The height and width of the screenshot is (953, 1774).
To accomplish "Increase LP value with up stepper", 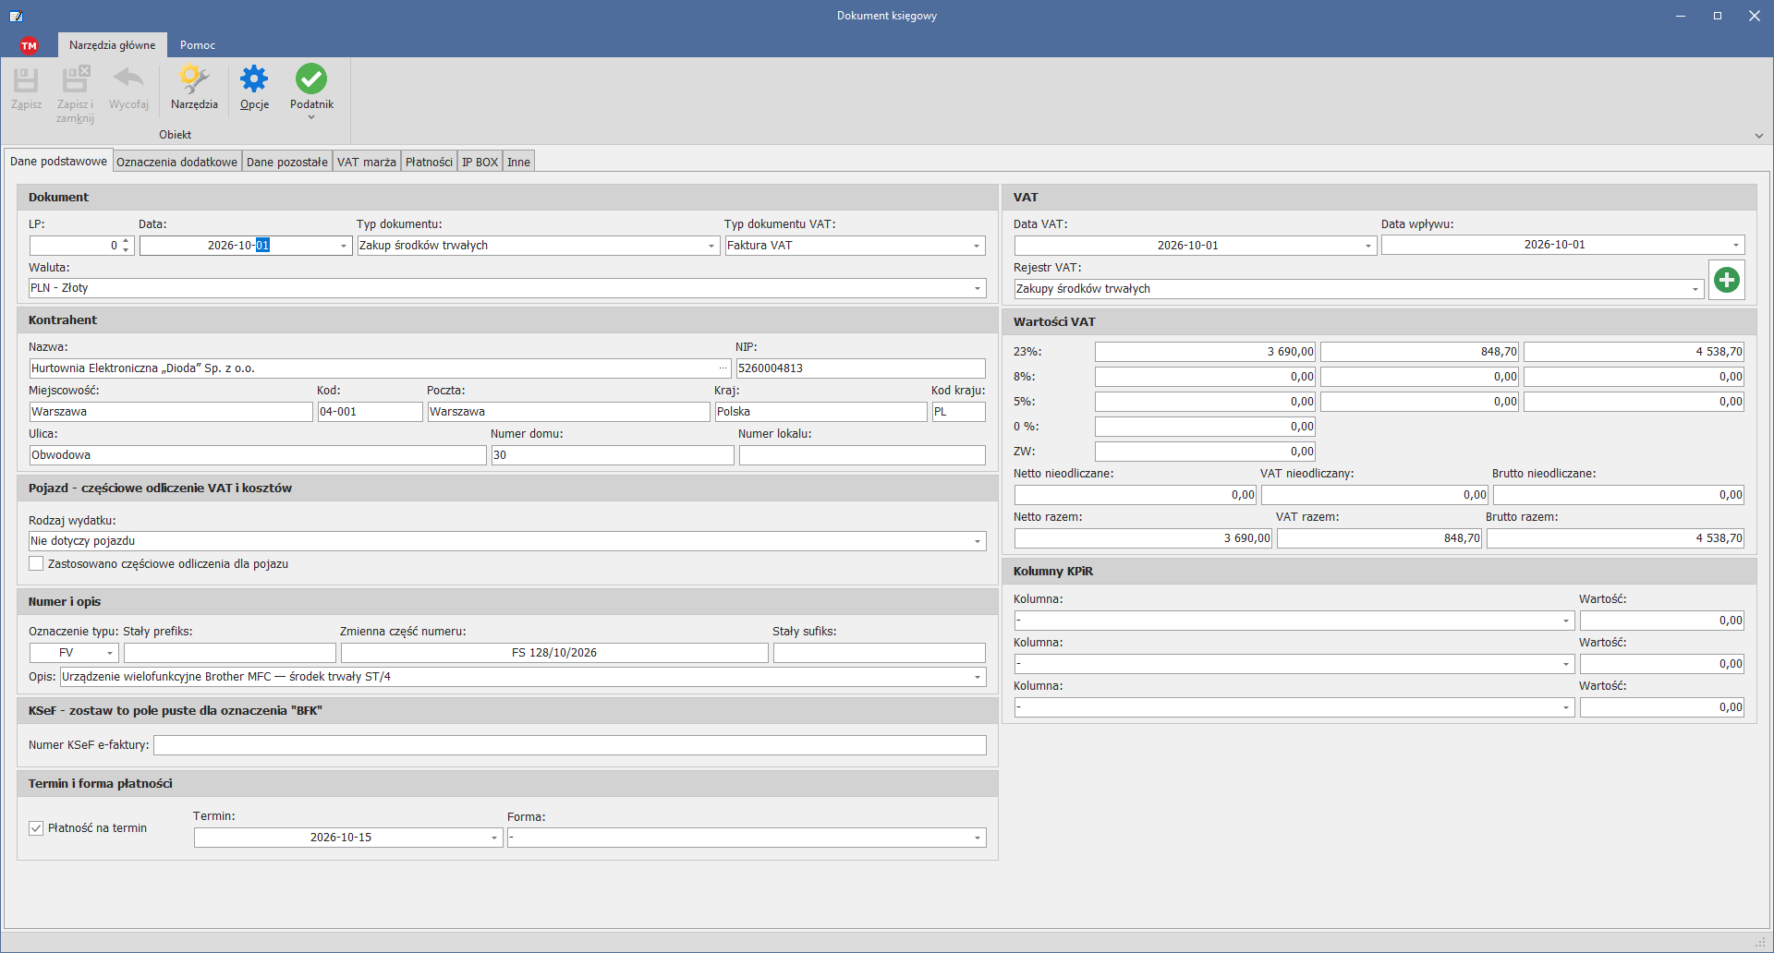I will (x=127, y=241).
